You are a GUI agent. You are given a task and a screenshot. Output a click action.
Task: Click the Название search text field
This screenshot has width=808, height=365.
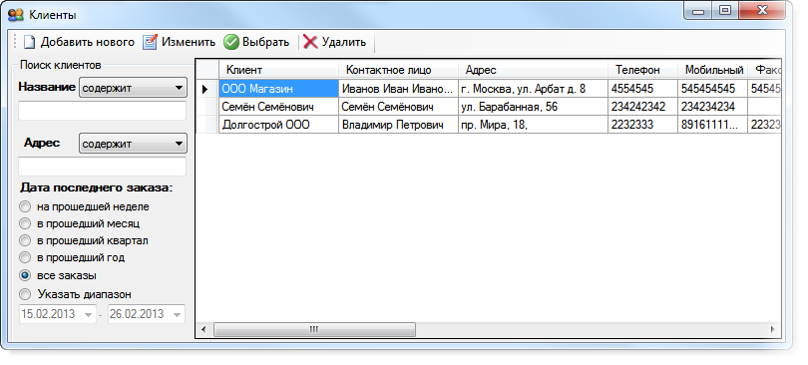[x=102, y=111]
